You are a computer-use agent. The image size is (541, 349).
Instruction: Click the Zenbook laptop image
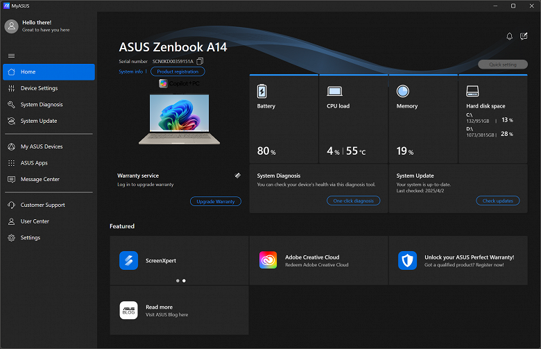[x=179, y=119]
